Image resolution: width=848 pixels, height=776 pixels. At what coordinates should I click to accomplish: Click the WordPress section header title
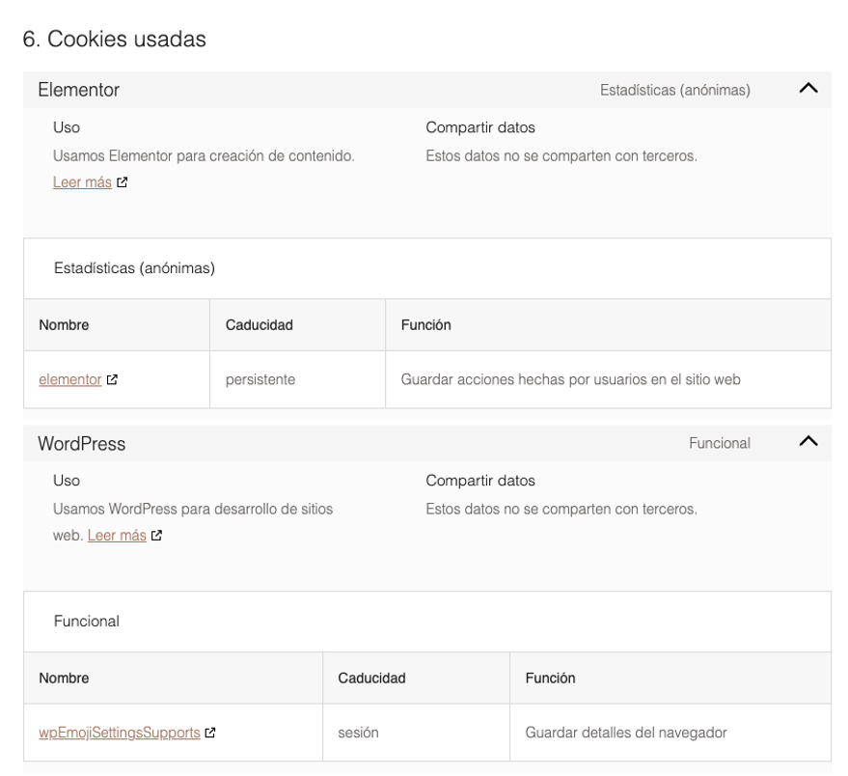pyautogui.click(x=82, y=443)
